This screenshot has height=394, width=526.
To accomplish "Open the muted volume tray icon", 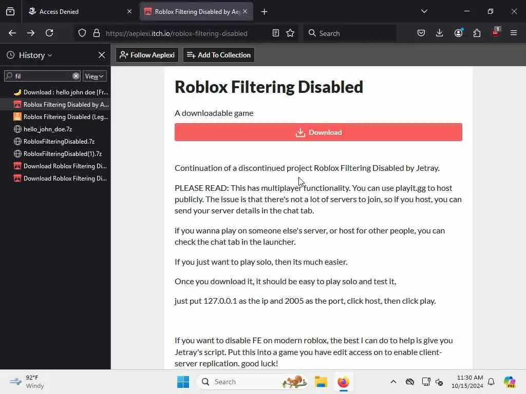I will point(440,382).
